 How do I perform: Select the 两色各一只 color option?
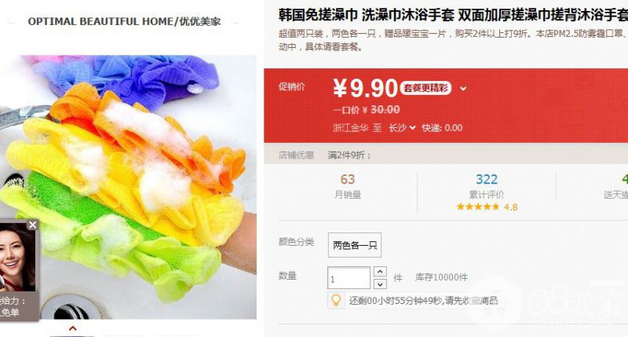[x=355, y=245]
